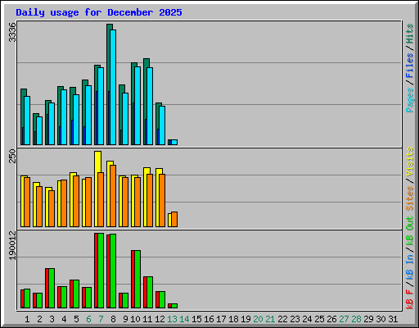Click the Sites legend label
The image size is (419, 328).
(409, 198)
